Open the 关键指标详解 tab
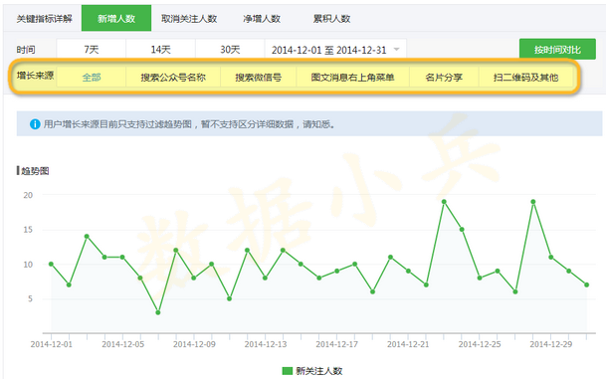The width and height of the screenshot is (606, 379). pos(44,19)
